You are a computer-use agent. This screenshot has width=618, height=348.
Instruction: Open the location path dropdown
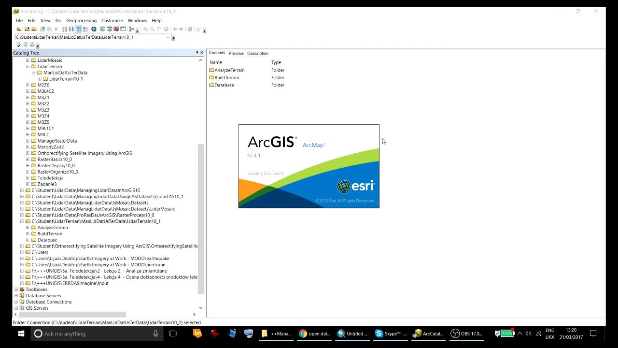tap(168, 37)
